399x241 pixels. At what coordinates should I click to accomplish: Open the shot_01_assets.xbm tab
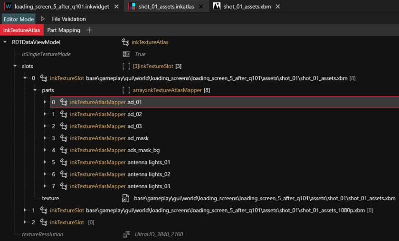point(247,6)
